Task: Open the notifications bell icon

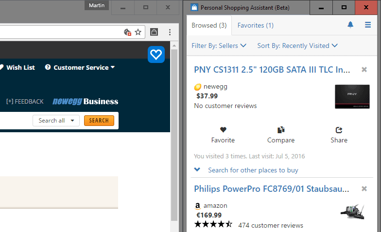Action: click(x=350, y=25)
